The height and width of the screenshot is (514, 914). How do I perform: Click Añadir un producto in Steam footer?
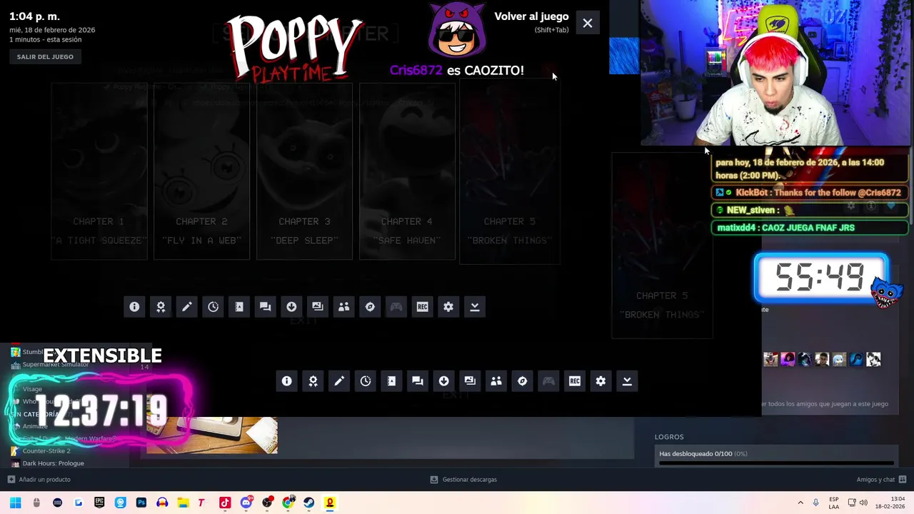[x=39, y=480]
